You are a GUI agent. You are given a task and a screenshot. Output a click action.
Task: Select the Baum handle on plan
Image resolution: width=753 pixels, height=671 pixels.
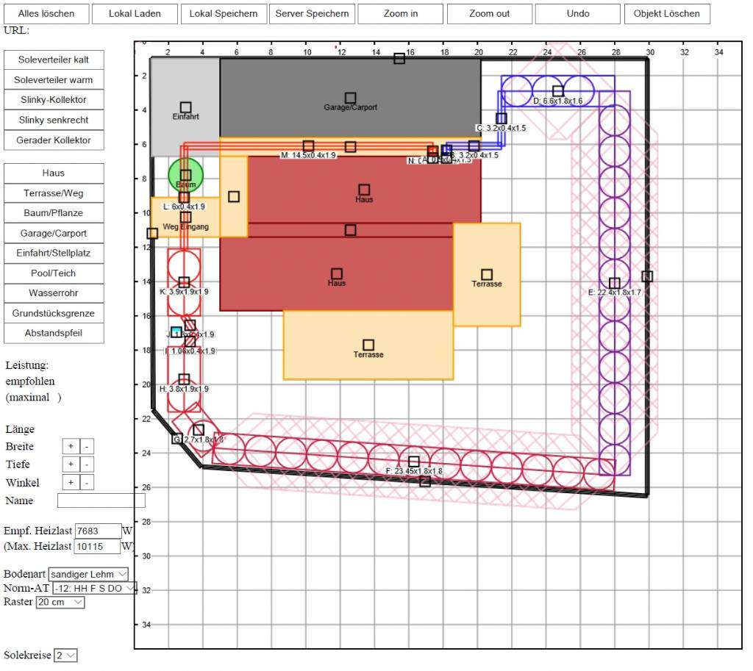pos(186,175)
